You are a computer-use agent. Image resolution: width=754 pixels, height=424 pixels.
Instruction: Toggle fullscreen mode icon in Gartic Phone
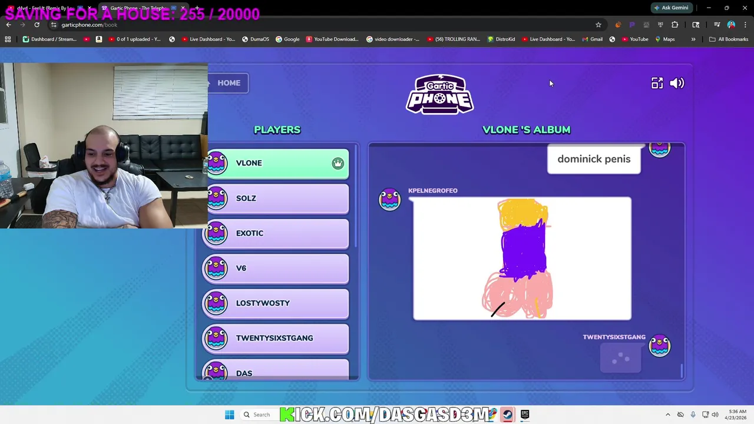[x=657, y=83]
